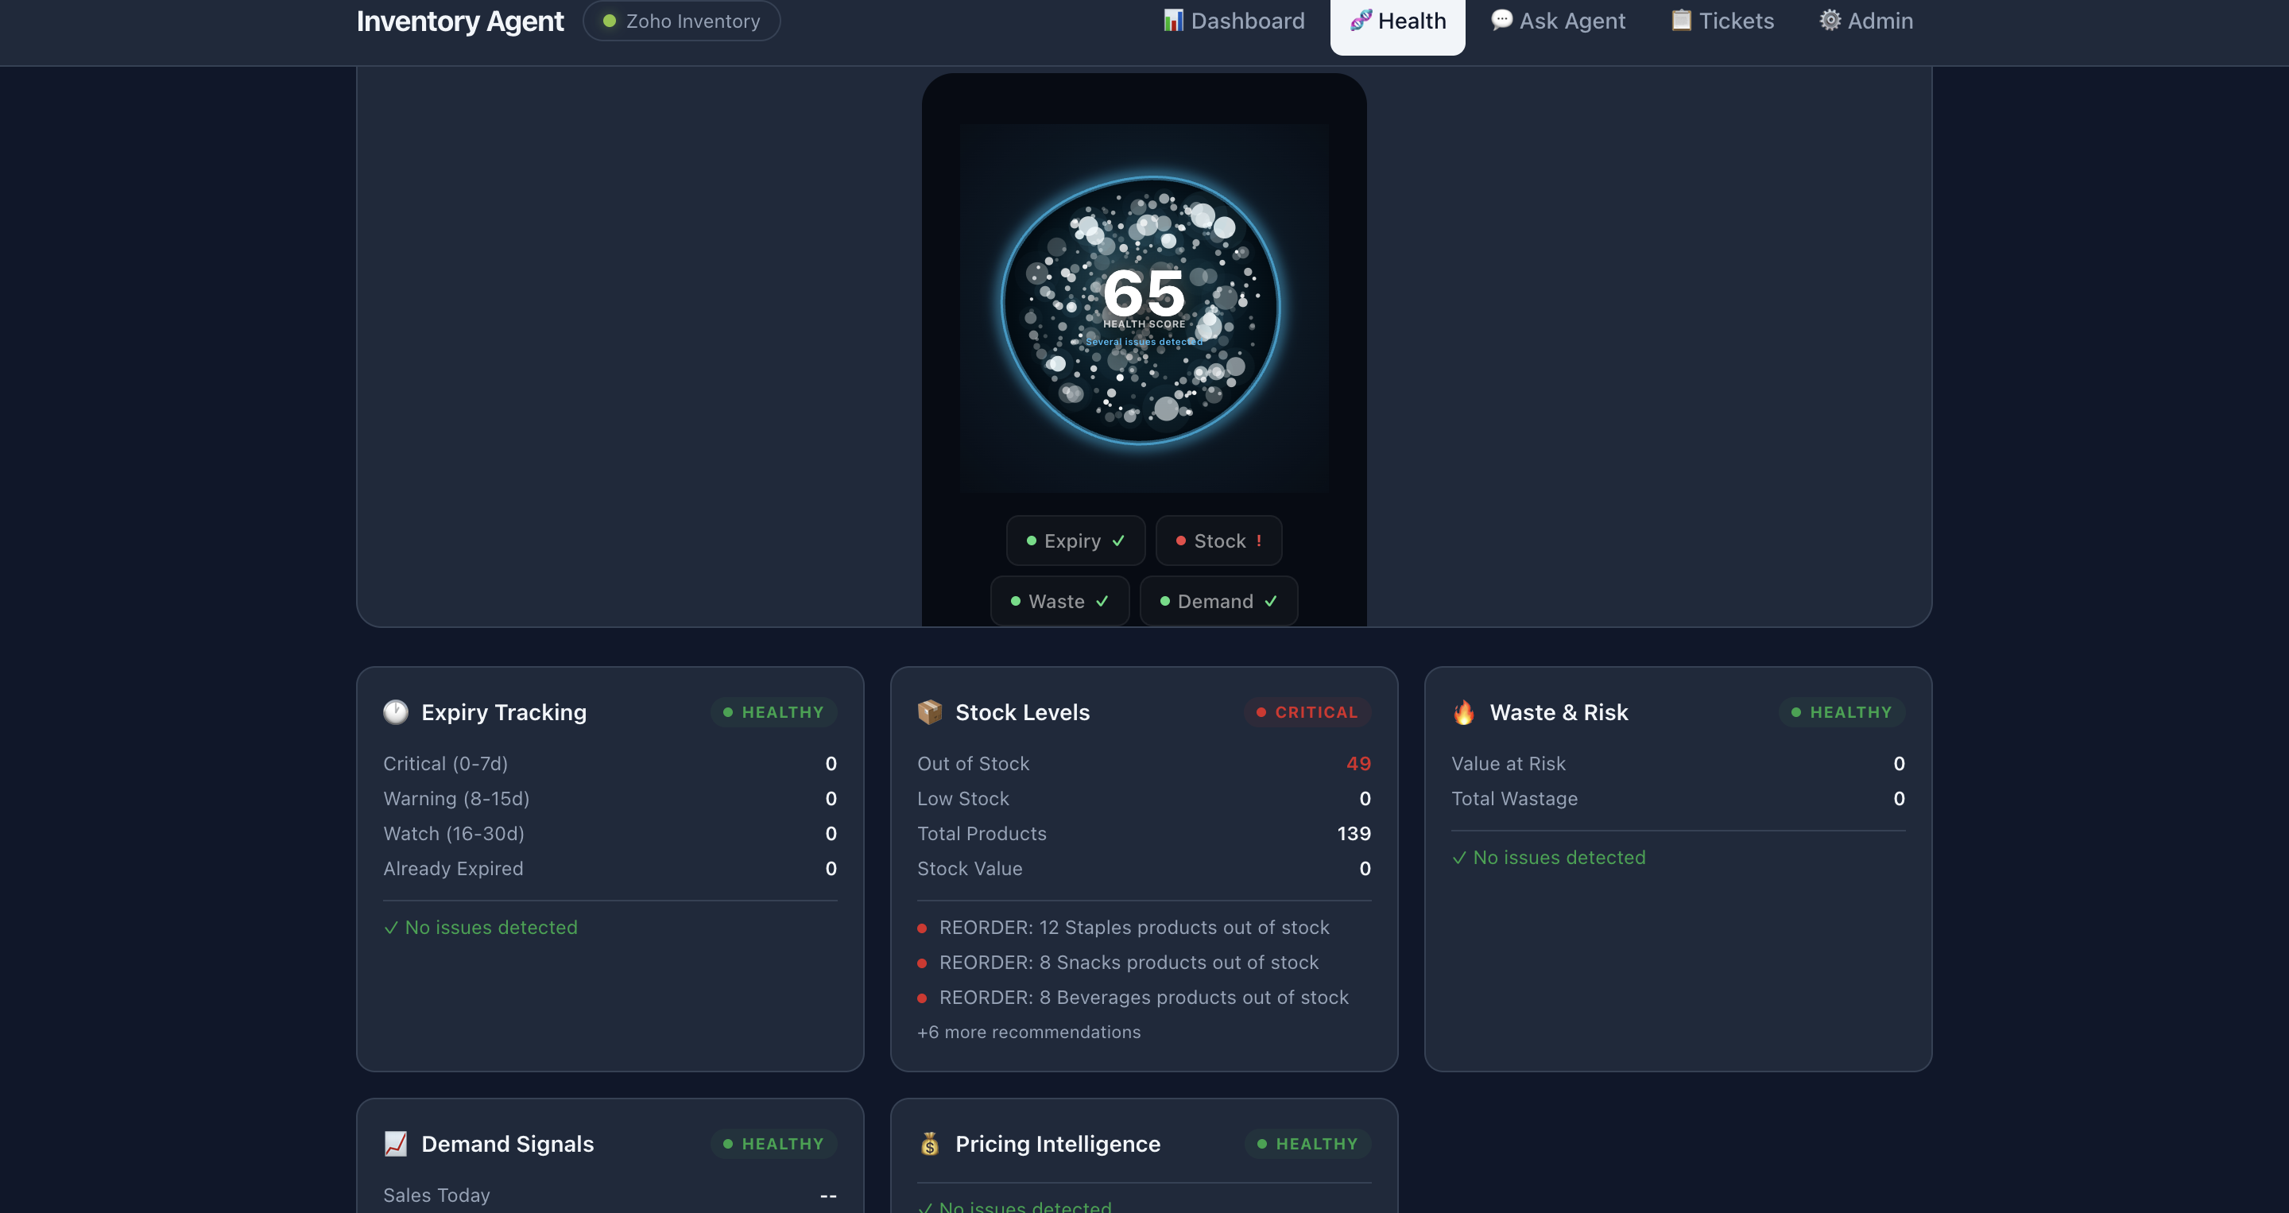
Task: Click the flame icon on Waste & Risk
Action: point(1462,711)
